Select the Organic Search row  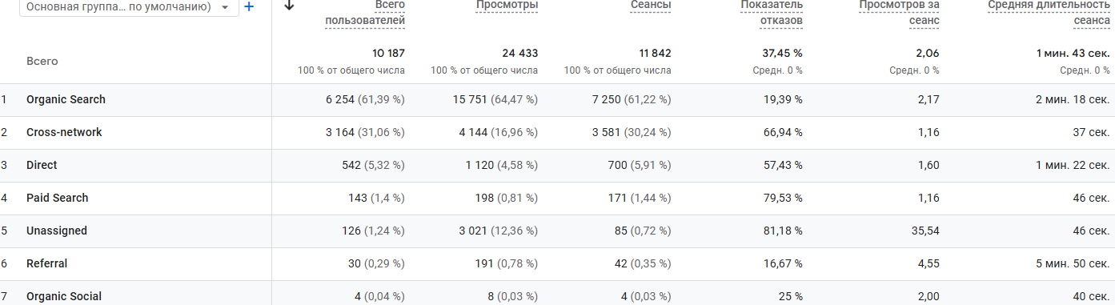[557, 100]
